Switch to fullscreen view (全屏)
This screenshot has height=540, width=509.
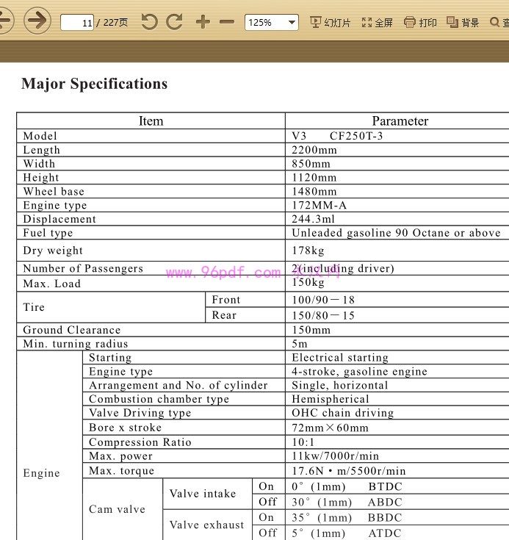(377, 22)
